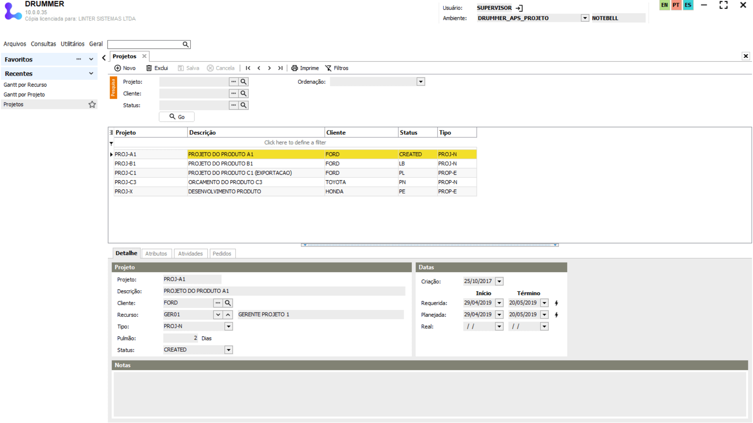Switch language to EN

point(664,5)
